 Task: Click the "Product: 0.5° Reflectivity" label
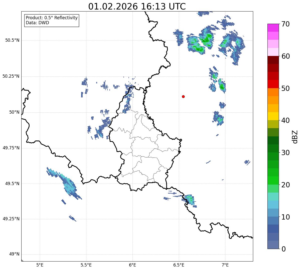point(52,18)
